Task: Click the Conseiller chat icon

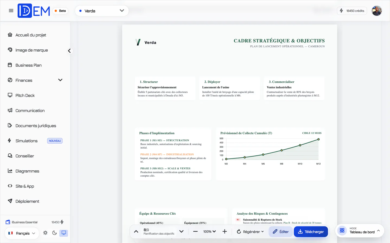Action: [10, 156]
